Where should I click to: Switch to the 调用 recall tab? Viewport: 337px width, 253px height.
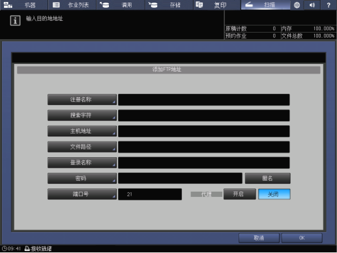tap(121, 5)
